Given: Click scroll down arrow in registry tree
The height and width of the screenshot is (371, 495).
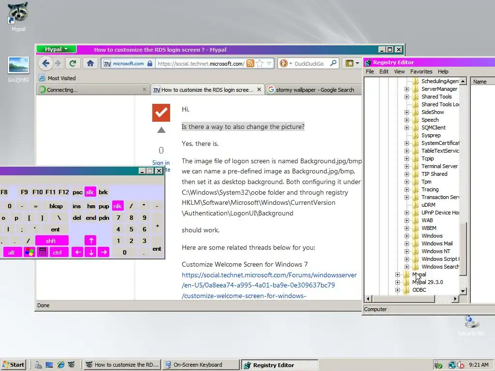Looking at the screenshot, I should coord(463,291).
